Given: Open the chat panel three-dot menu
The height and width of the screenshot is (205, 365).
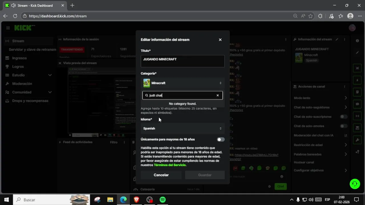Looking at the screenshot, I should (286, 39).
